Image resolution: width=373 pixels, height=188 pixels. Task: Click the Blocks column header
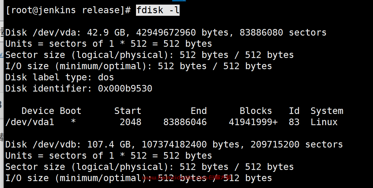(x=256, y=111)
